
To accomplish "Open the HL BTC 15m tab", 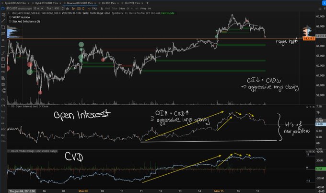I will 109,3.
